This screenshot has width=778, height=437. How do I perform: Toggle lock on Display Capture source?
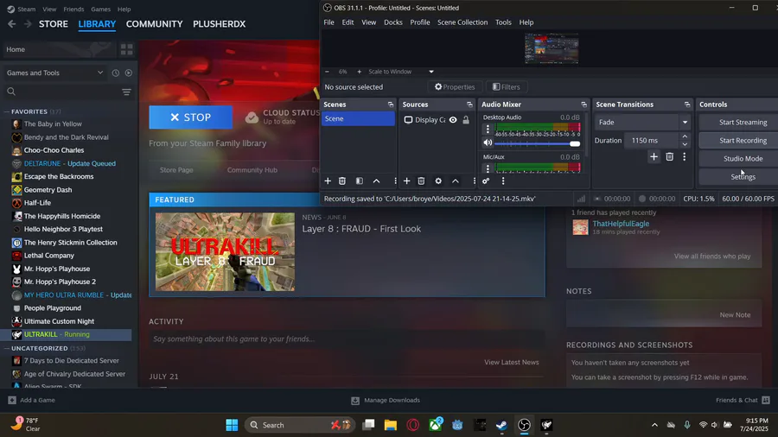[x=466, y=120]
